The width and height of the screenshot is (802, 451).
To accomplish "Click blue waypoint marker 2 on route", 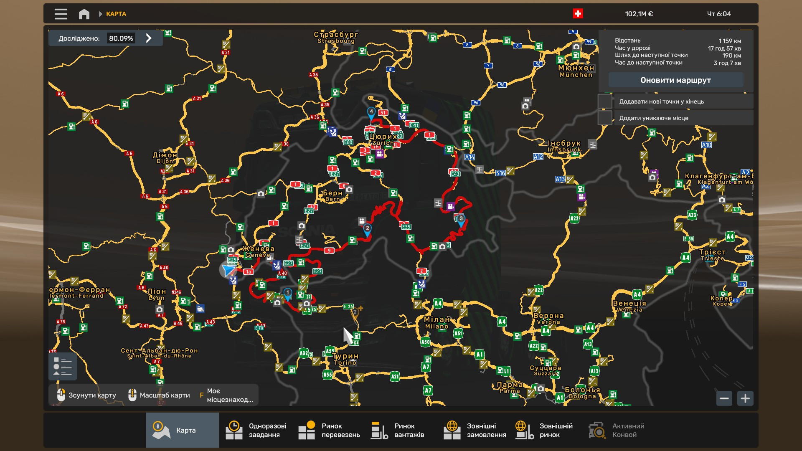I will (x=367, y=229).
